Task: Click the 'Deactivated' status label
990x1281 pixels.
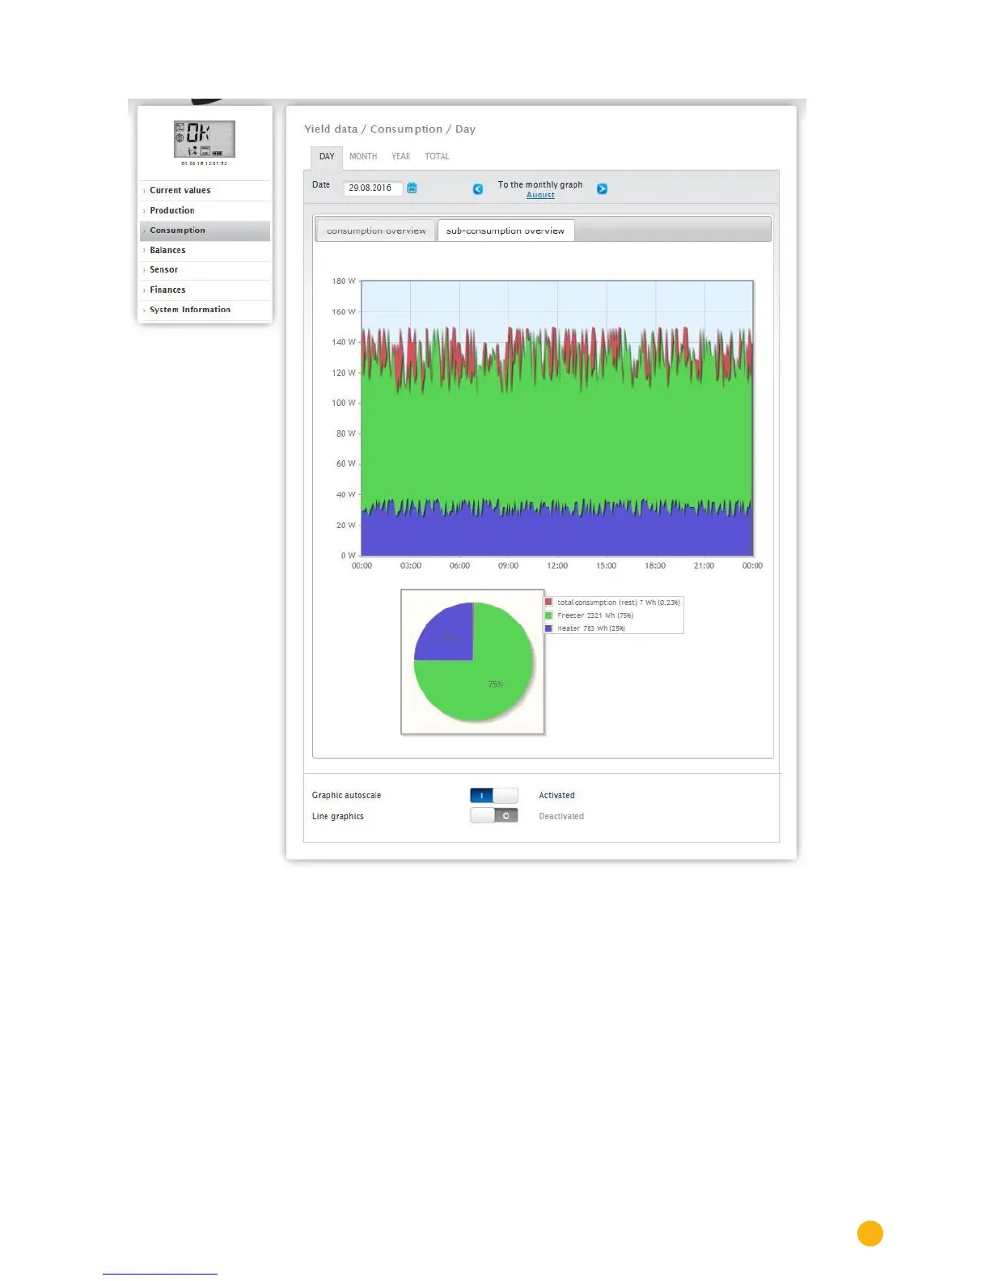Action: click(x=561, y=817)
